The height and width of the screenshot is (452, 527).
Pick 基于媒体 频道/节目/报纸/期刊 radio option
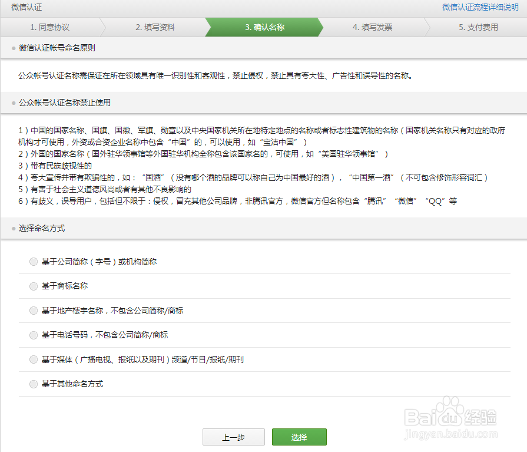click(34, 359)
